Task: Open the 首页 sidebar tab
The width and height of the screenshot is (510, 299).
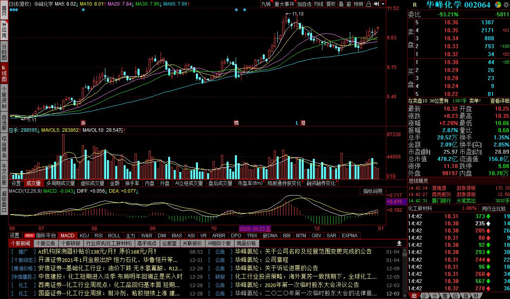Action: pos(4,10)
